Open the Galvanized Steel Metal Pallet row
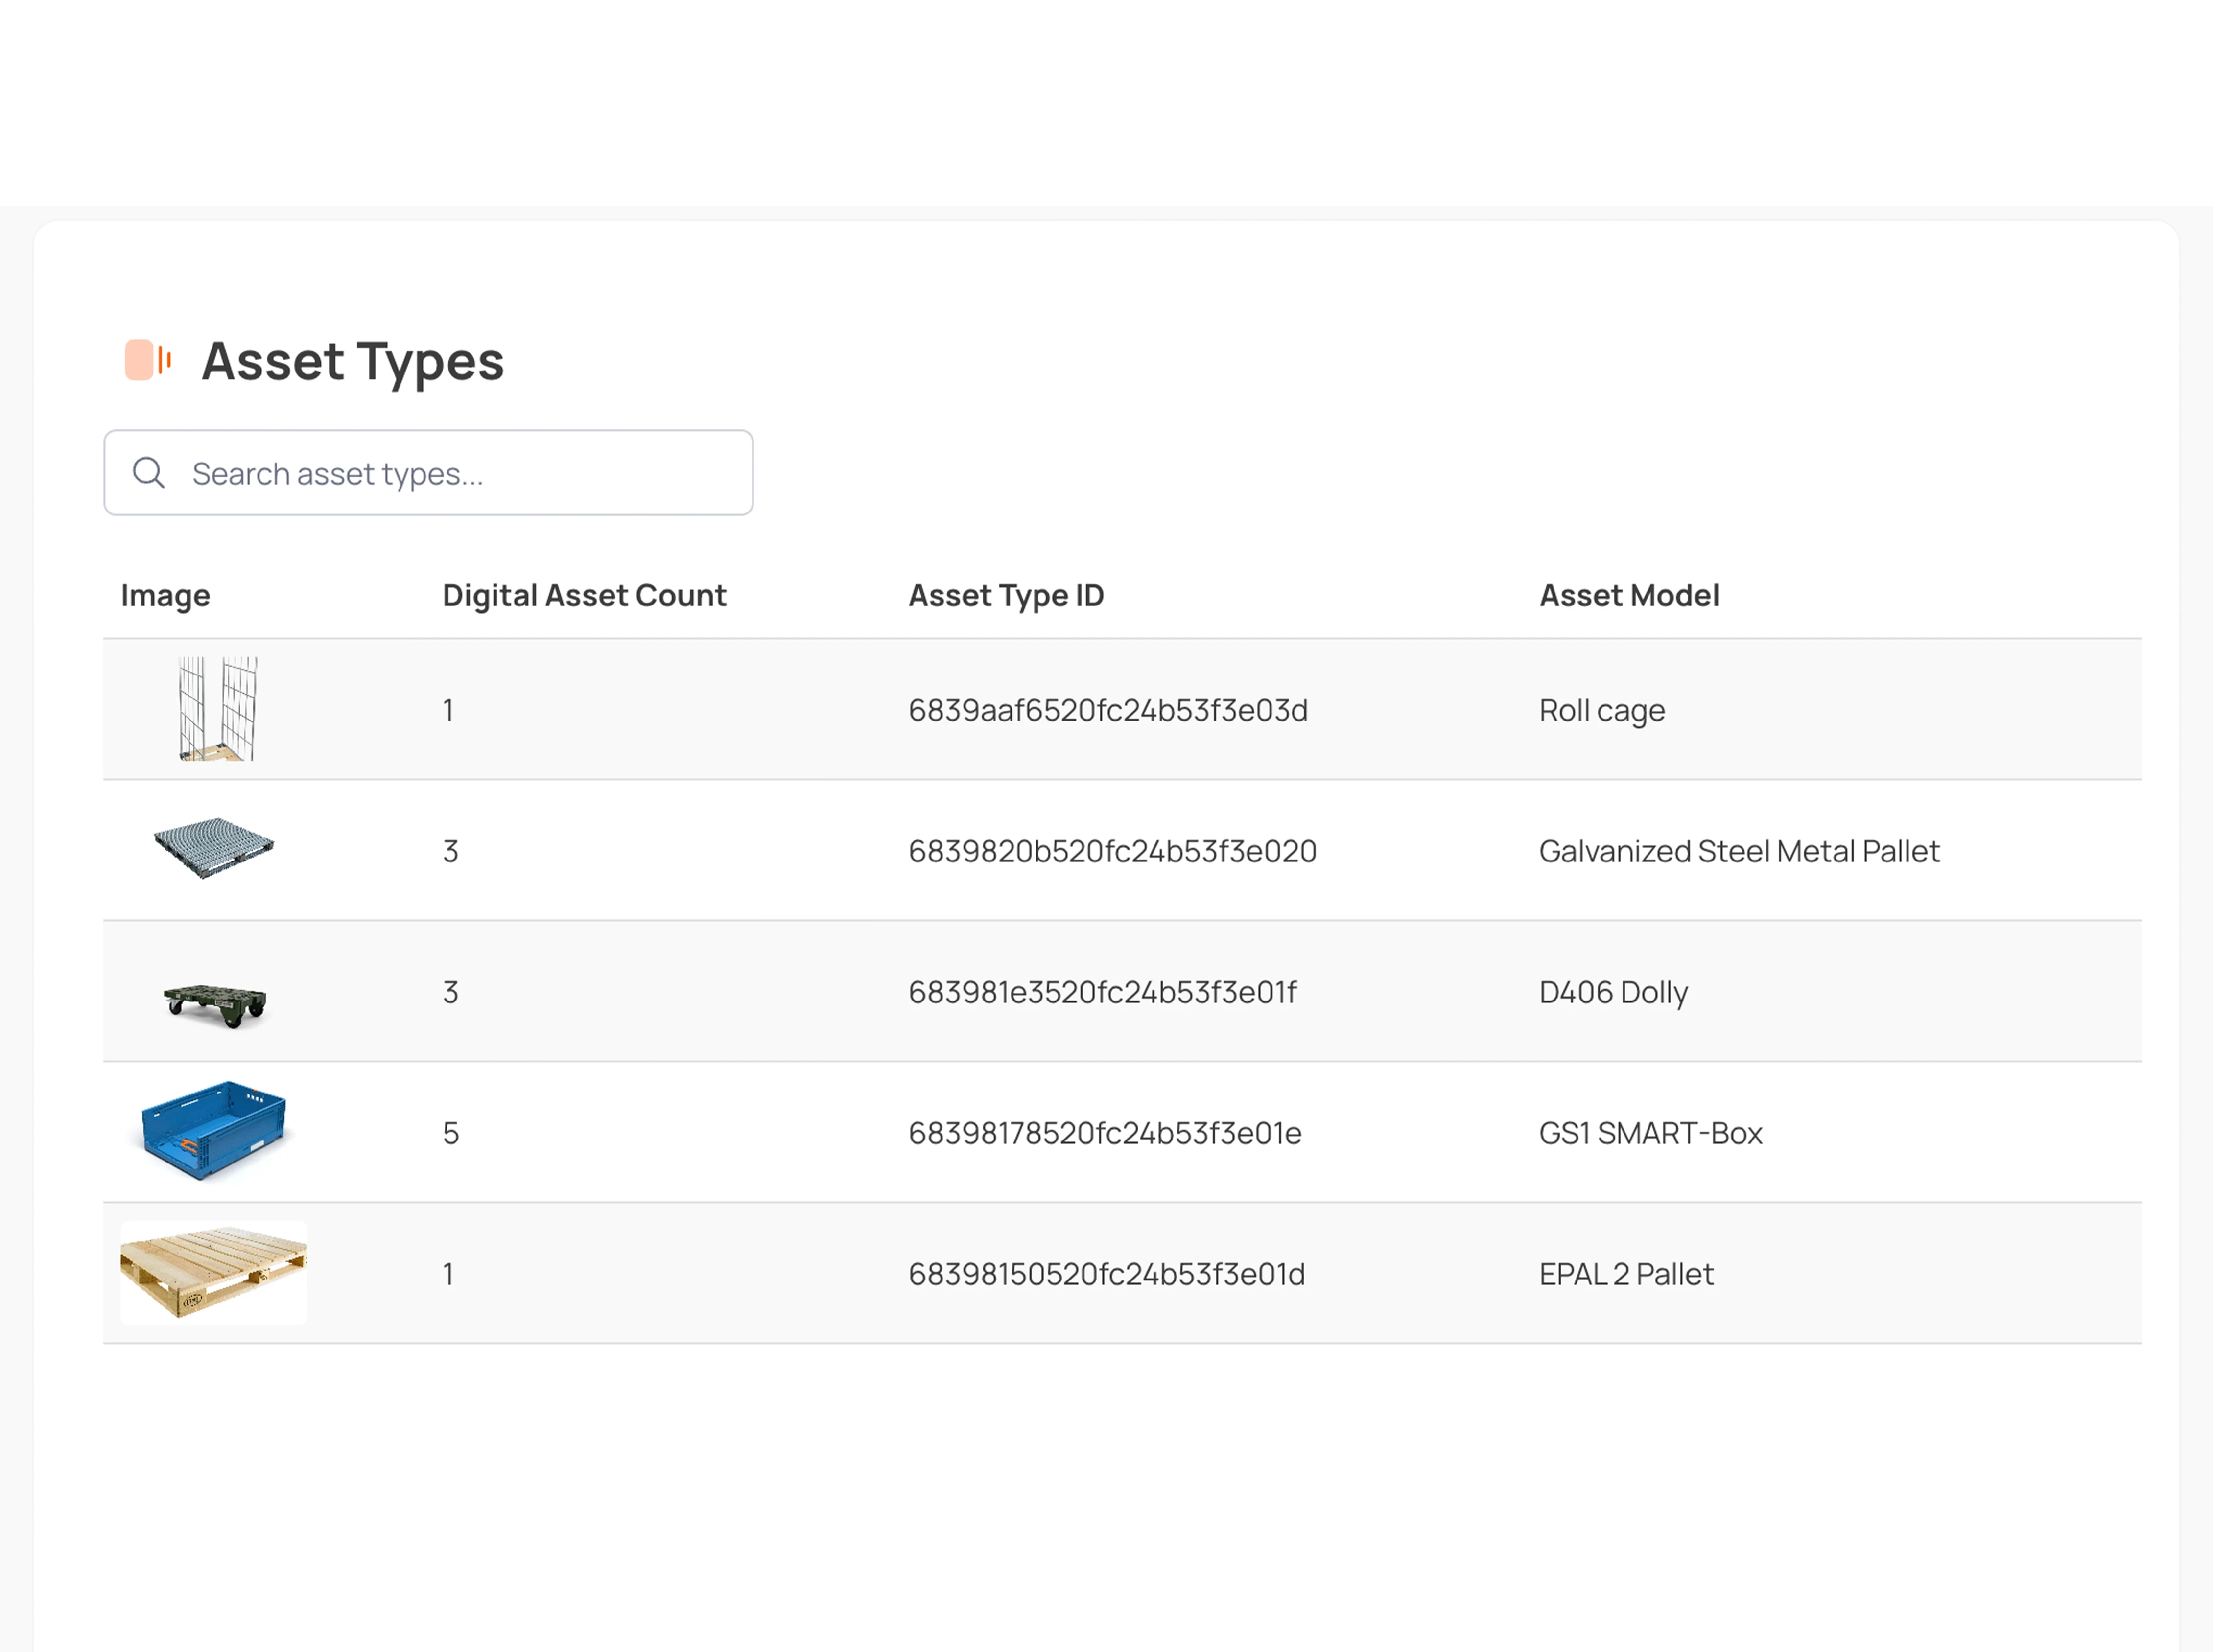Screen dimensions: 2213x1652 pos(1100,851)
